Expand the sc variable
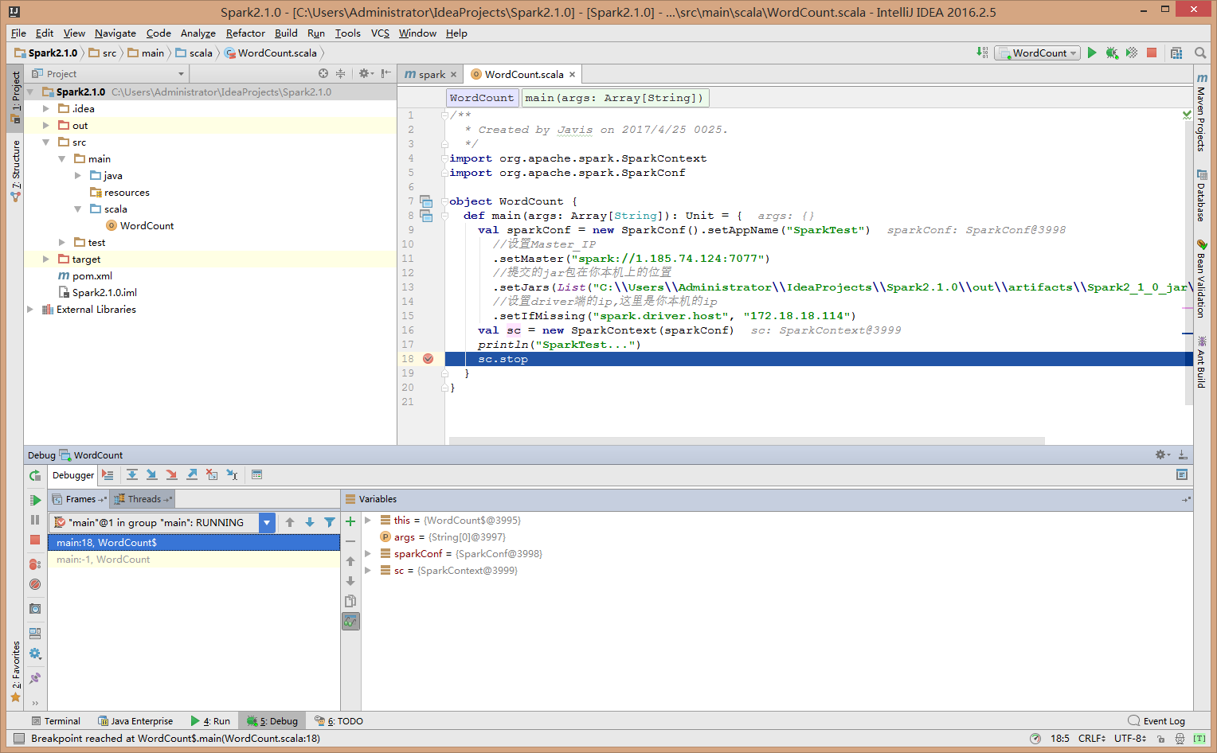 (x=368, y=570)
